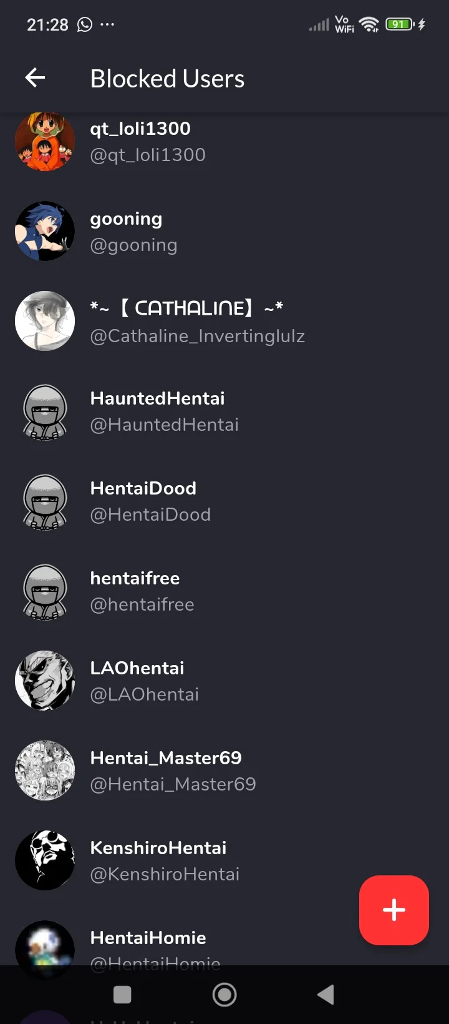Image resolution: width=449 pixels, height=1024 pixels.
Task: Tap the Blocked Users page title
Action: pos(167,79)
